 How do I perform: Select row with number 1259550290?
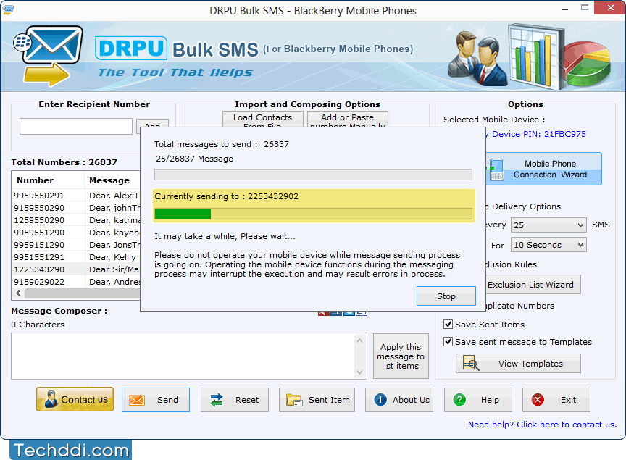tap(76, 220)
